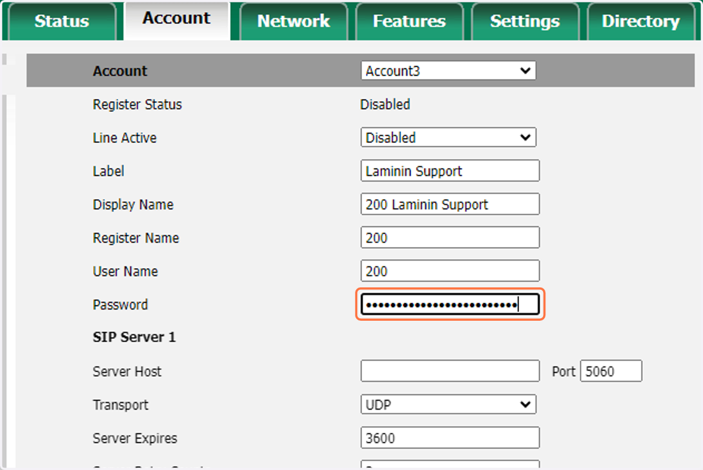Click the User Name input field
Viewport: 703px width, 470px height.
[450, 271]
